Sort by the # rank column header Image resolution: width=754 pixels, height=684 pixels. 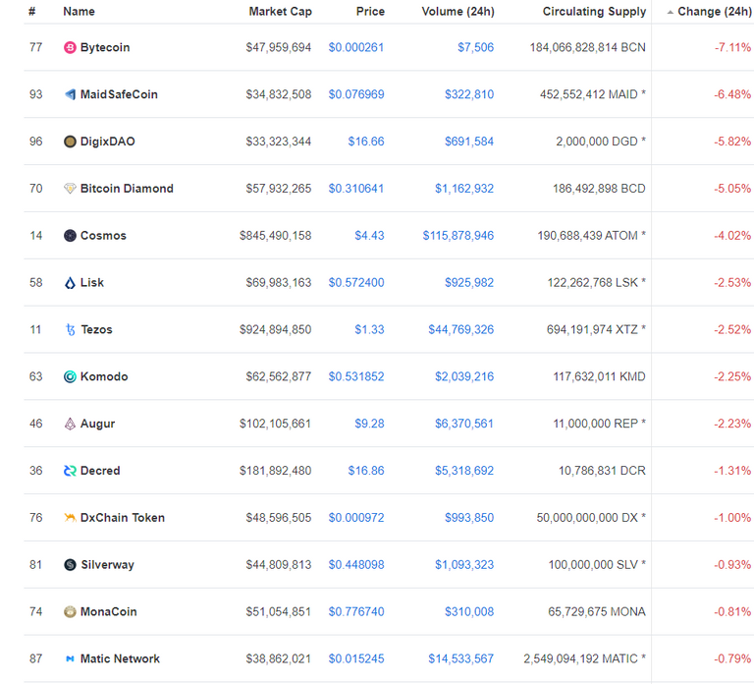[31, 12]
